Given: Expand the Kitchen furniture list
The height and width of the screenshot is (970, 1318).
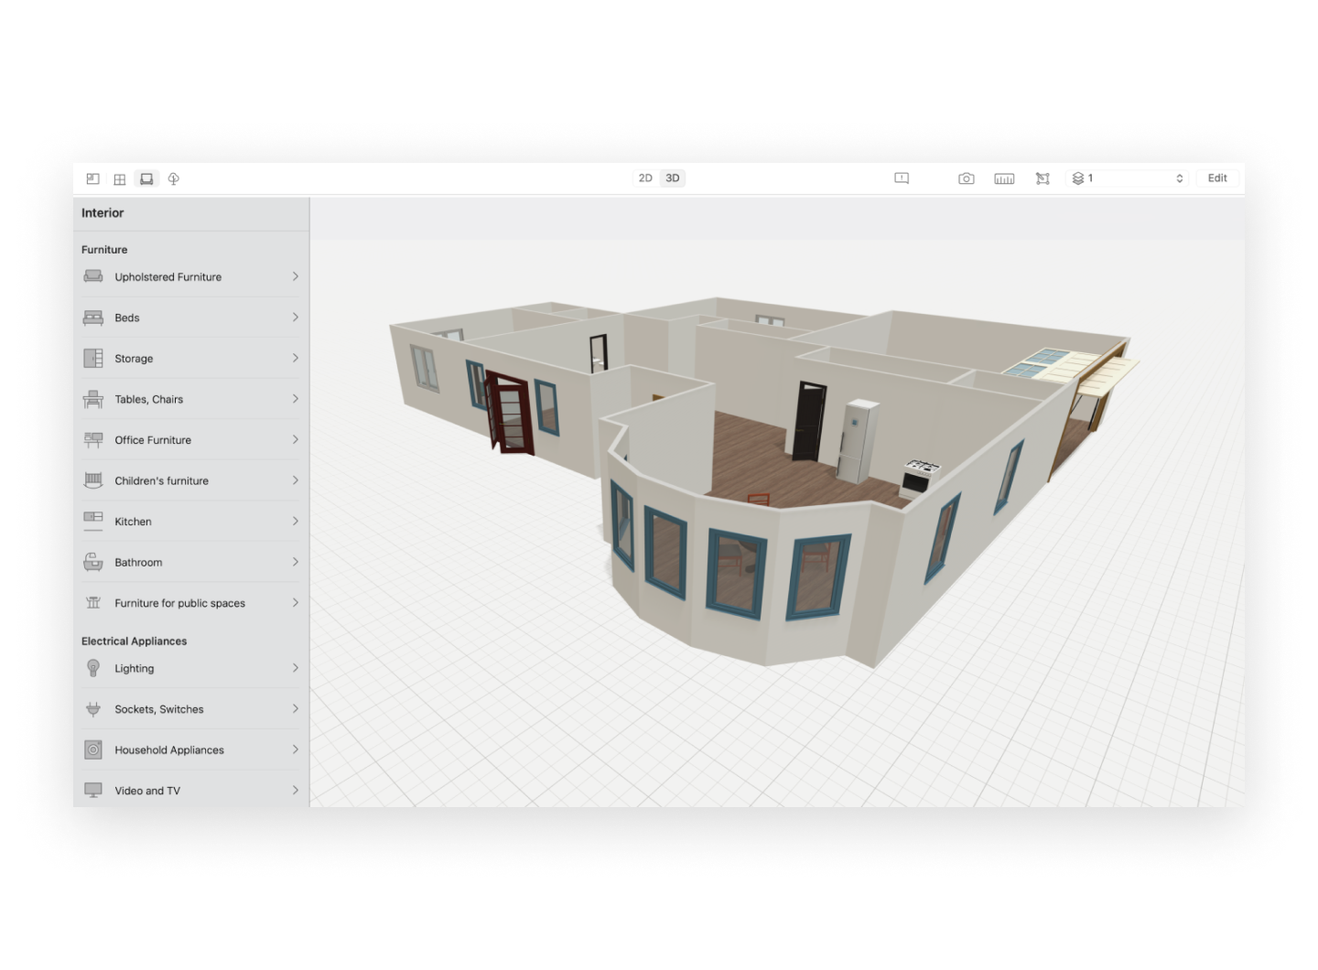Looking at the screenshot, I should (x=190, y=521).
